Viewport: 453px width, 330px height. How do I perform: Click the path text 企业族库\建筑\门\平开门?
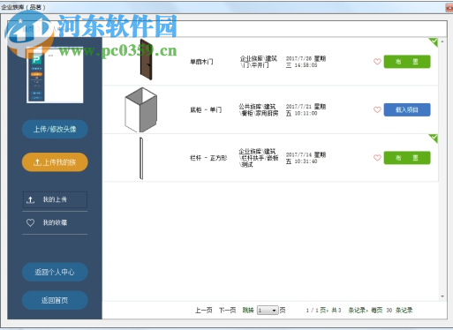tap(258, 62)
